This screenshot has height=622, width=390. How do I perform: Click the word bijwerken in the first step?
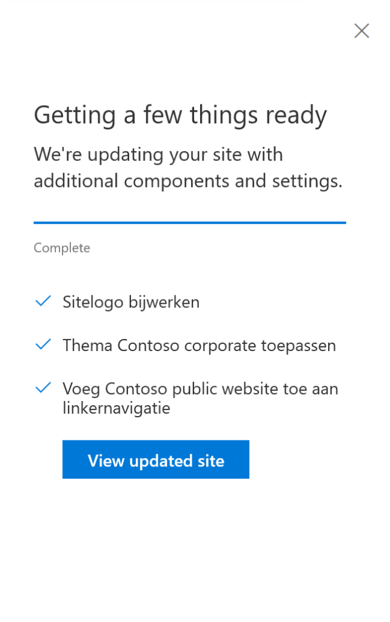coord(164,302)
